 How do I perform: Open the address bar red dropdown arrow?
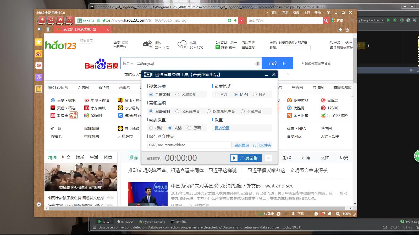(x=241, y=20)
